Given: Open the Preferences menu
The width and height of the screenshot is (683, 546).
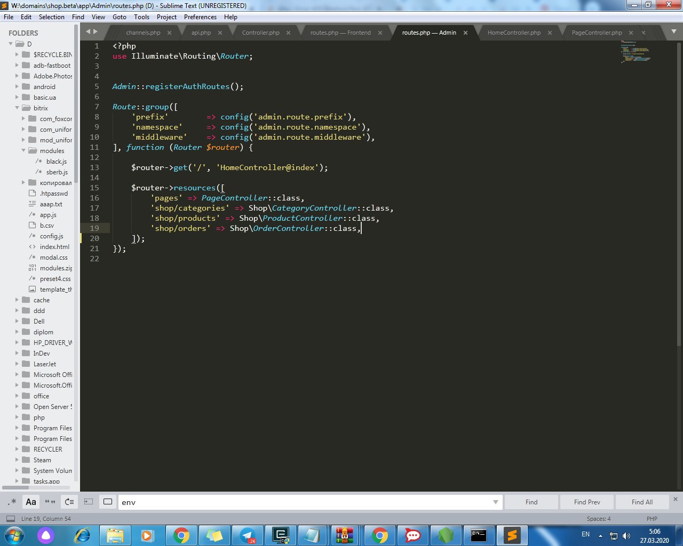Looking at the screenshot, I should [201, 17].
